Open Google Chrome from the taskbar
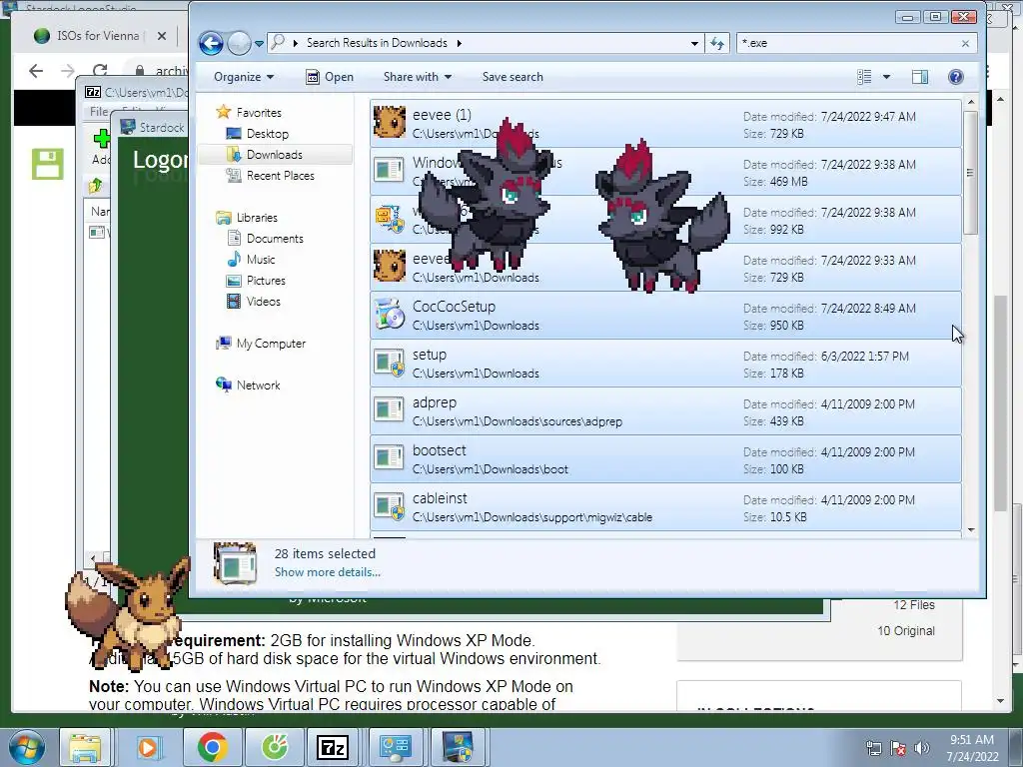 pos(212,747)
